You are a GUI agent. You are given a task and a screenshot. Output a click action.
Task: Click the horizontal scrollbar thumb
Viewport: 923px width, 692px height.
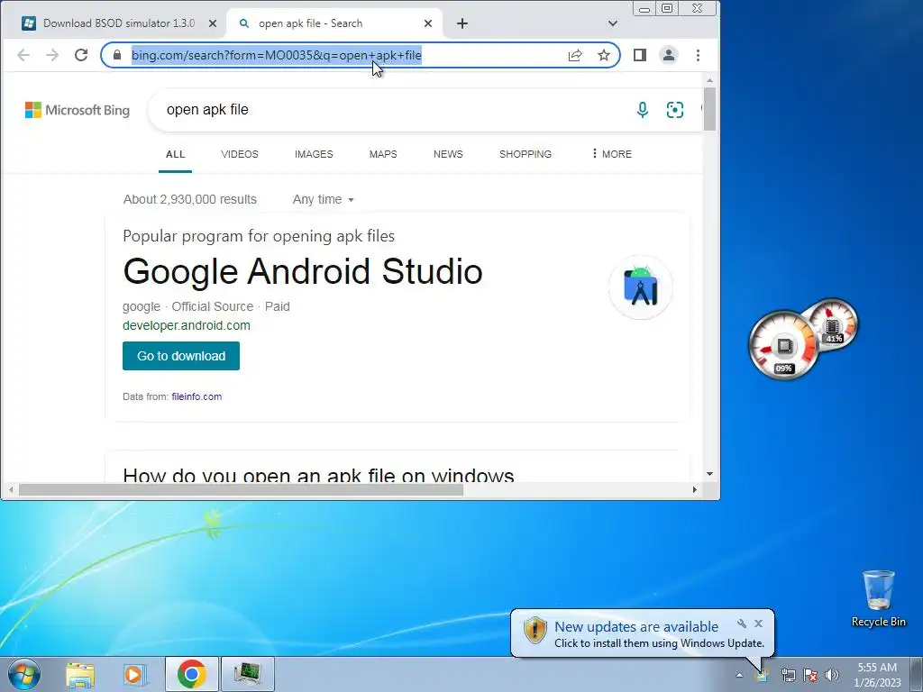coord(241,489)
